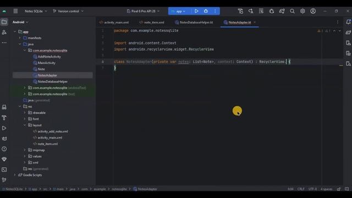Collapse the java folder
352x198 pixels.
(x=20, y=44)
